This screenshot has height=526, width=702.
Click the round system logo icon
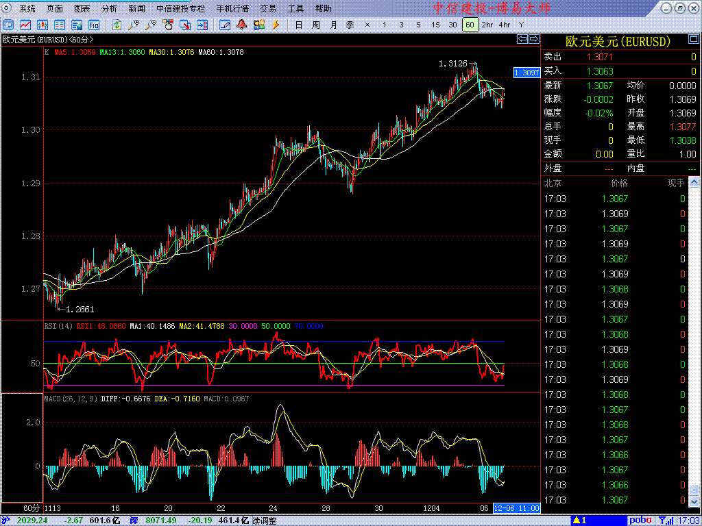8,8
